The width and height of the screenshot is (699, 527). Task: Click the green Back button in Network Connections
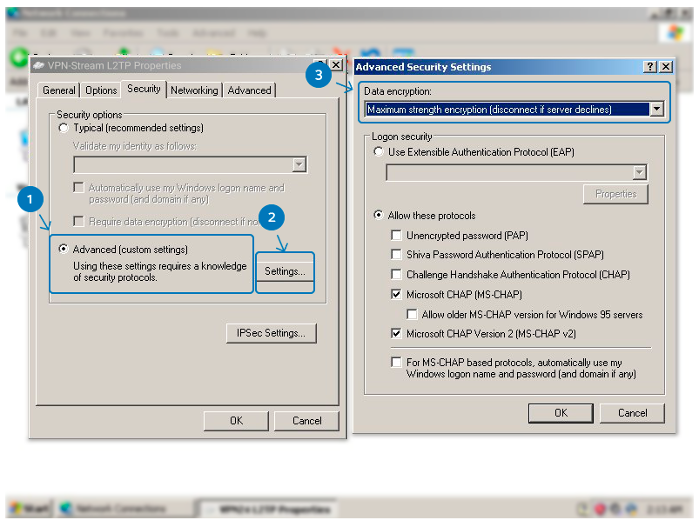click(x=19, y=57)
